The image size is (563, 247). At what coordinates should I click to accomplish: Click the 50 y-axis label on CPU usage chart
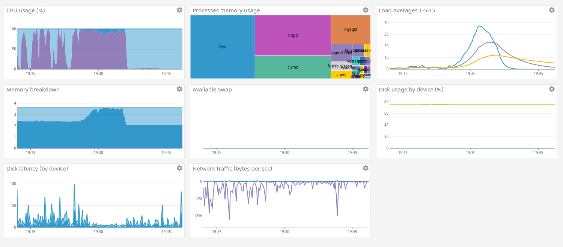[x=14, y=49]
